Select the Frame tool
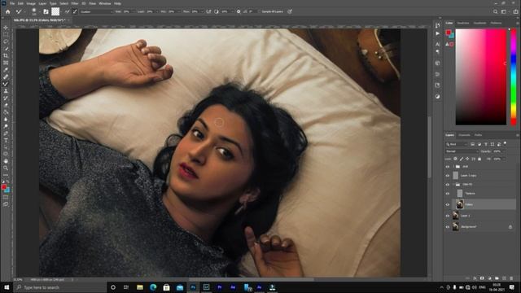 [x=6, y=63]
